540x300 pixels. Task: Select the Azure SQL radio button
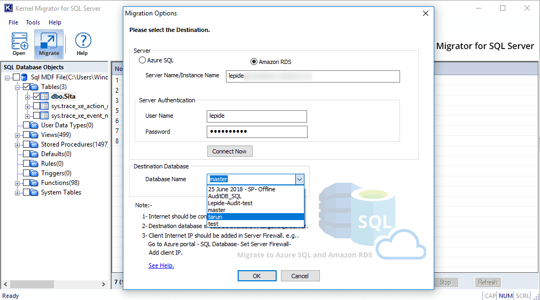pyautogui.click(x=142, y=61)
